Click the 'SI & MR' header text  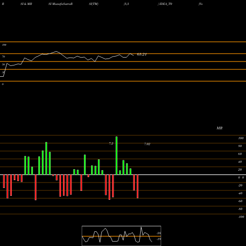coord(26,4)
